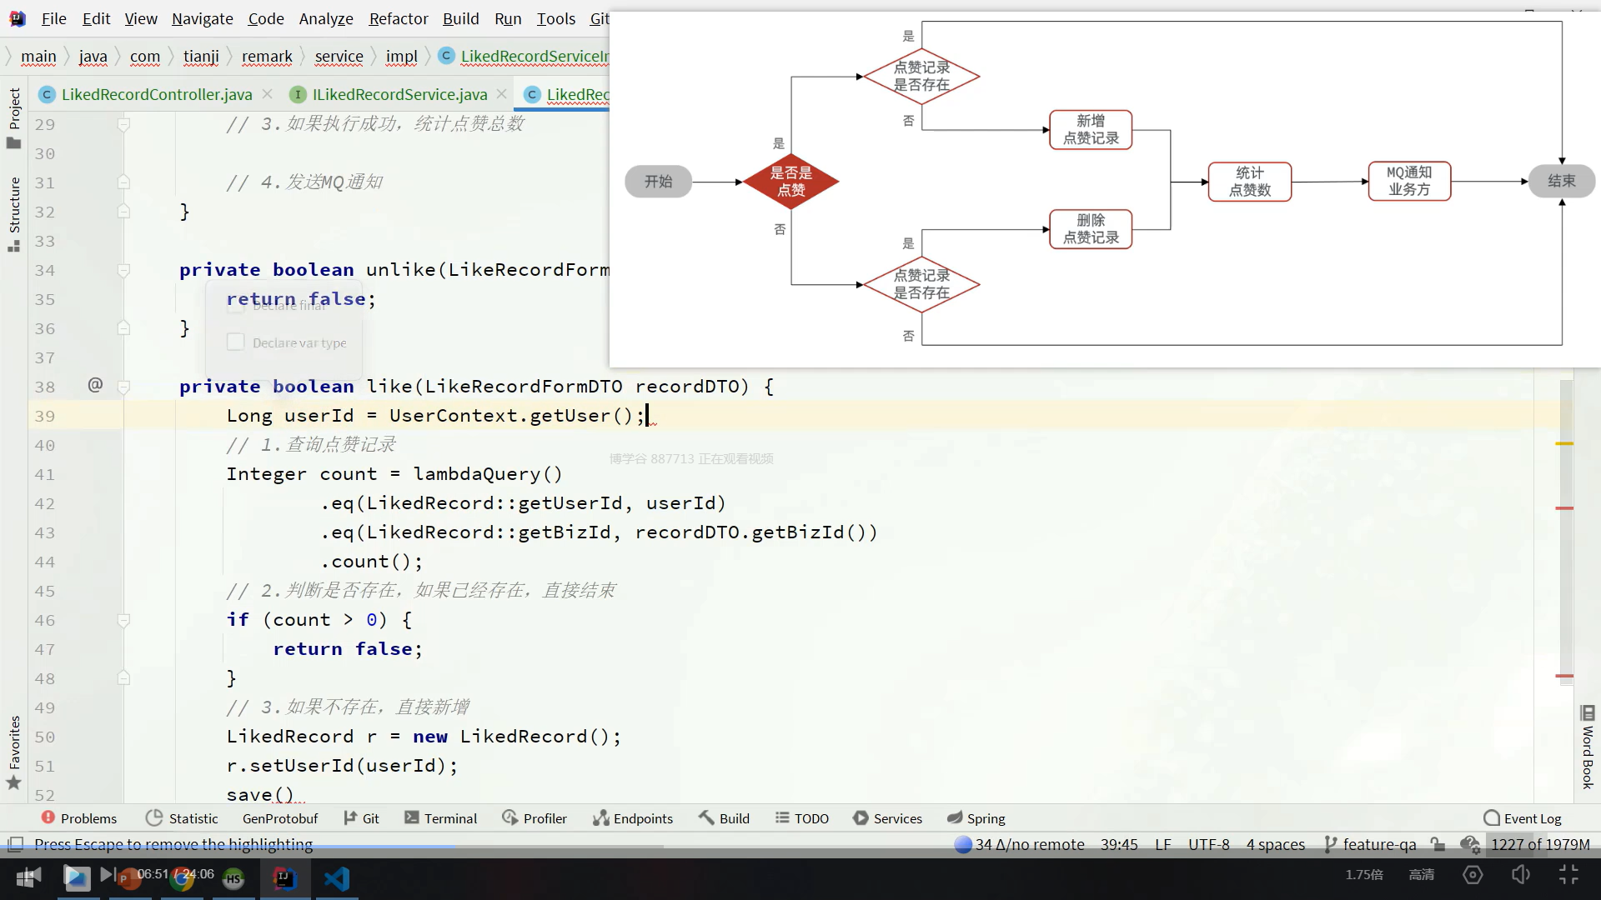
Task: Open the Endpoints tool window
Action: point(633,818)
